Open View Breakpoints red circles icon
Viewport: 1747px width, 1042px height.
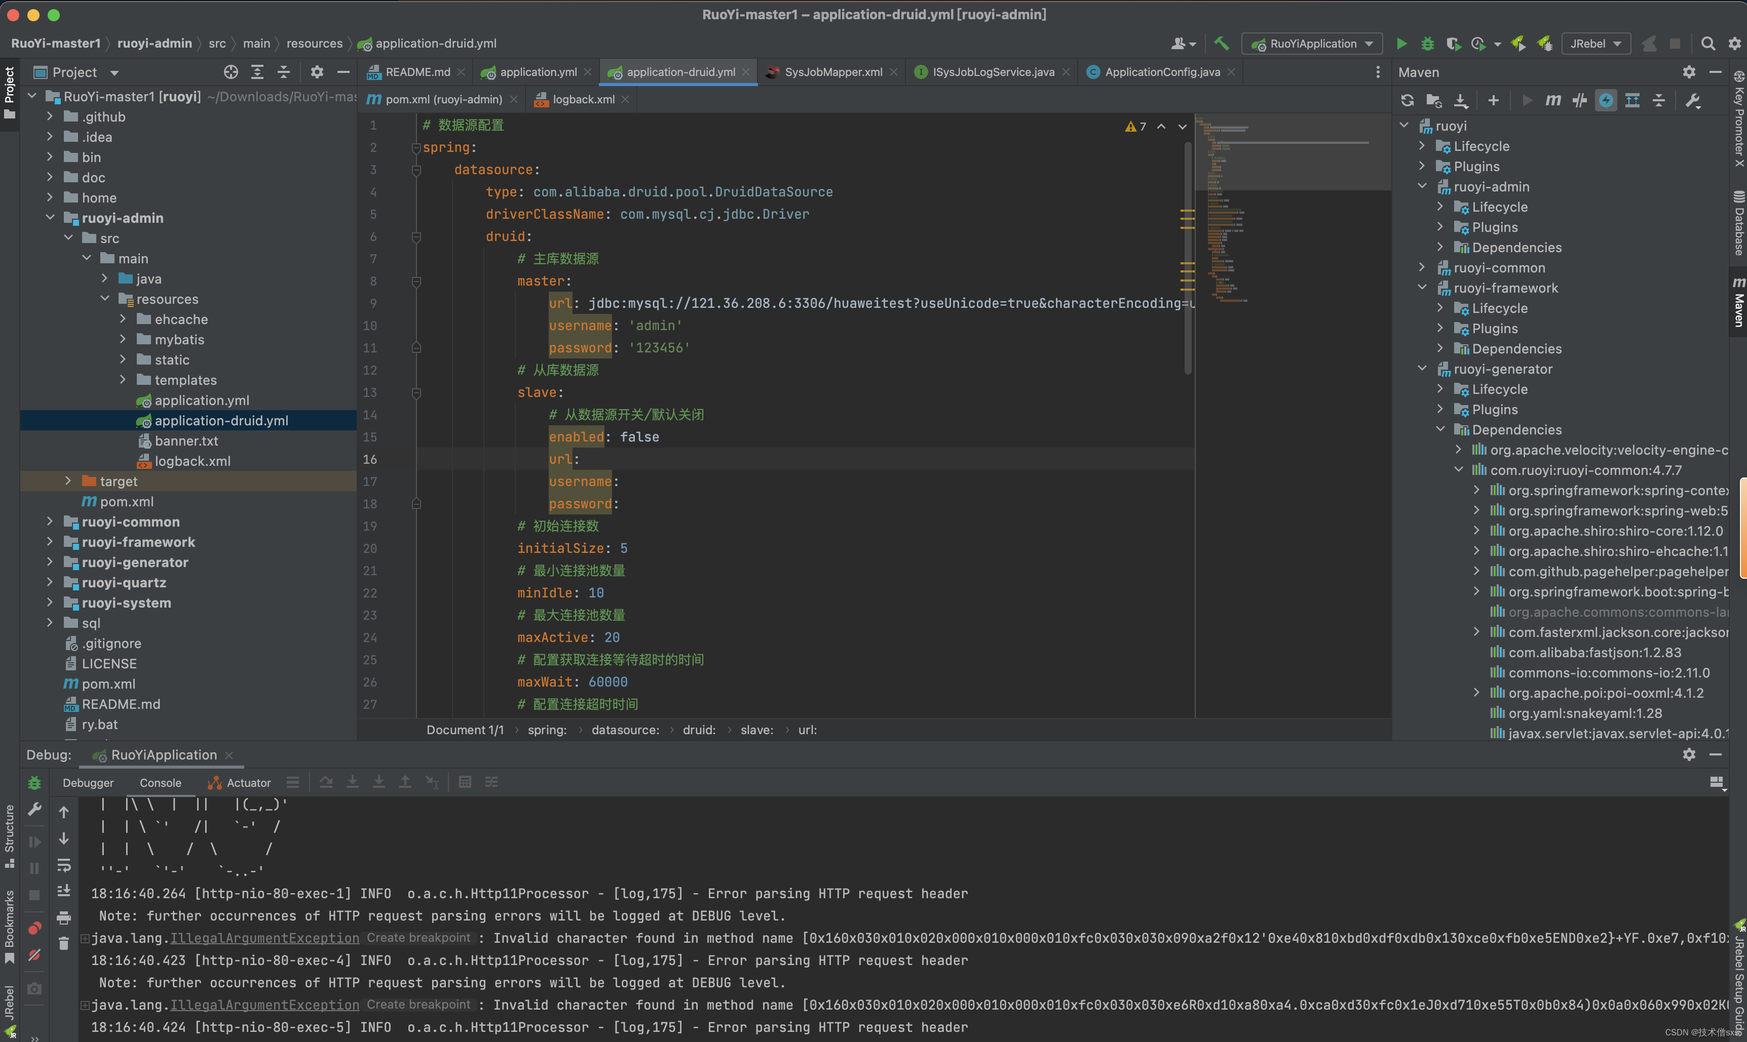click(x=34, y=928)
